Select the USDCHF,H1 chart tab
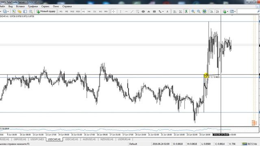The width and height of the screenshot is (260, 146). click(x=54, y=140)
